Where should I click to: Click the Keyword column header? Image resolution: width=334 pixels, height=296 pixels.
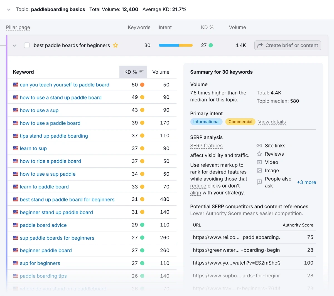23,72
